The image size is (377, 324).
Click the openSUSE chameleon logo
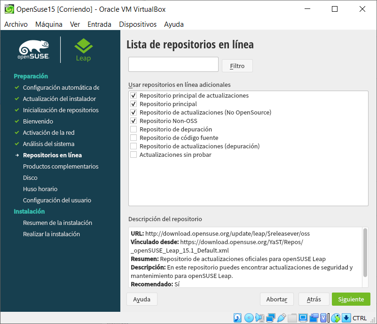(34, 50)
